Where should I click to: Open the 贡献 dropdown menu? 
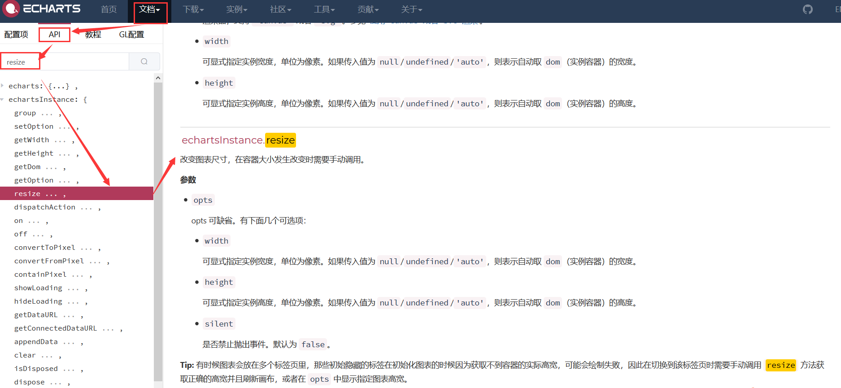[368, 9]
